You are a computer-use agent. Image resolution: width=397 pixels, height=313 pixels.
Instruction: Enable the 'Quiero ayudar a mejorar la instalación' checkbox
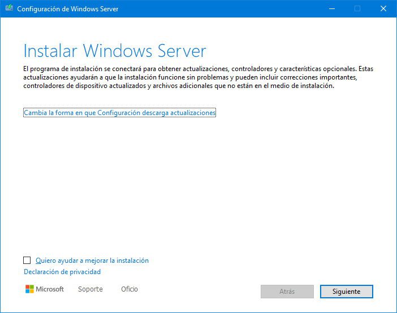click(x=27, y=260)
